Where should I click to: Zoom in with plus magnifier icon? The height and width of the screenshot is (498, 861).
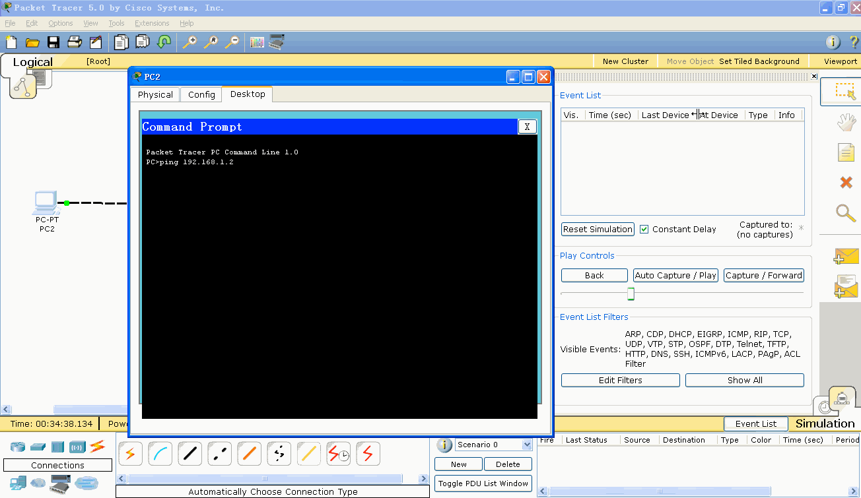point(189,42)
